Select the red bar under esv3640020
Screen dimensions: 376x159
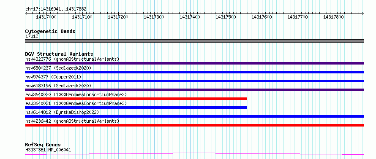136,99
